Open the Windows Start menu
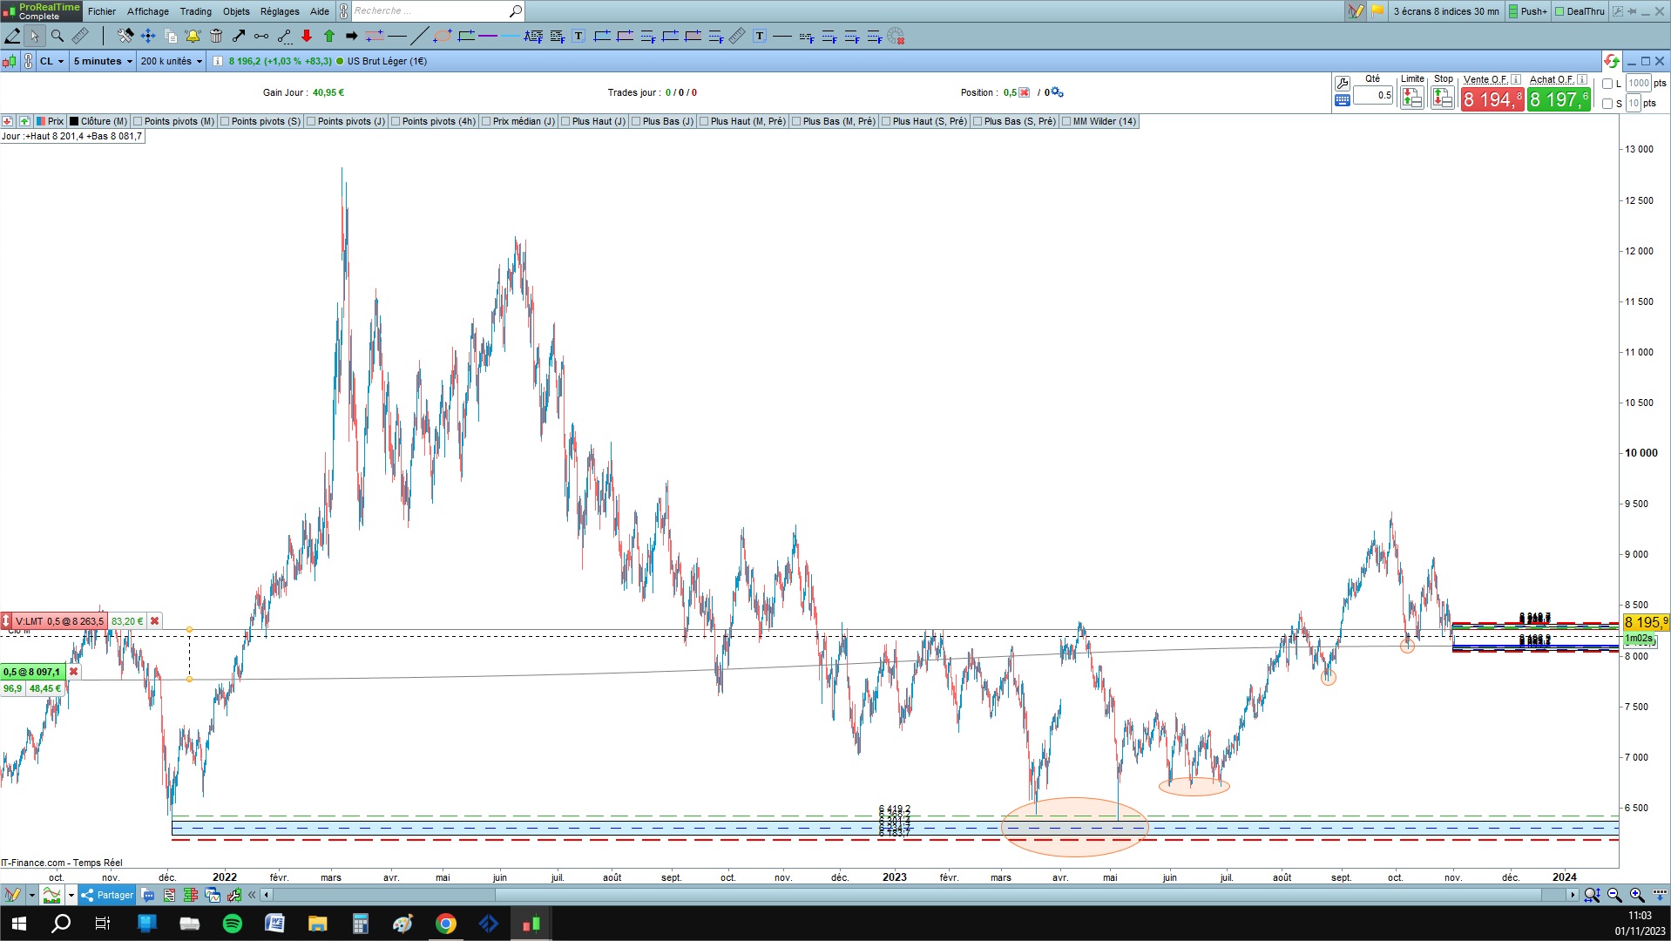The image size is (1671, 941). pyautogui.click(x=18, y=924)
